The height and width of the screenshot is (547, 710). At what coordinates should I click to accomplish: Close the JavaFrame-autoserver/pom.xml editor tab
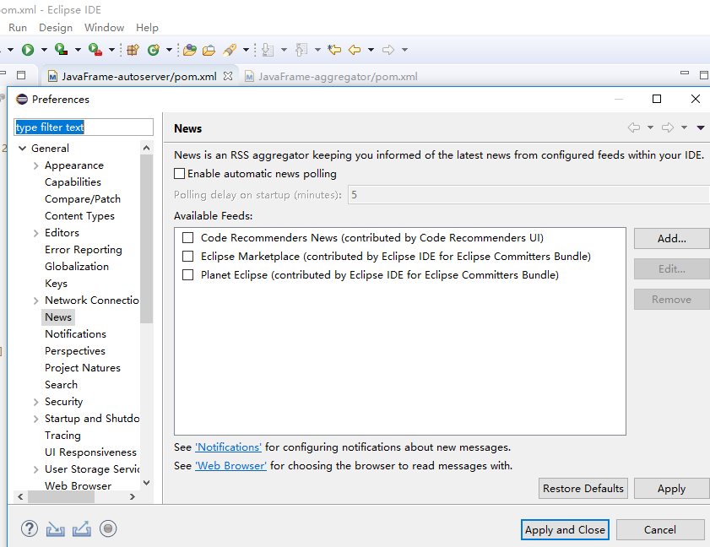pyautogui.click(x=228, y=76)
